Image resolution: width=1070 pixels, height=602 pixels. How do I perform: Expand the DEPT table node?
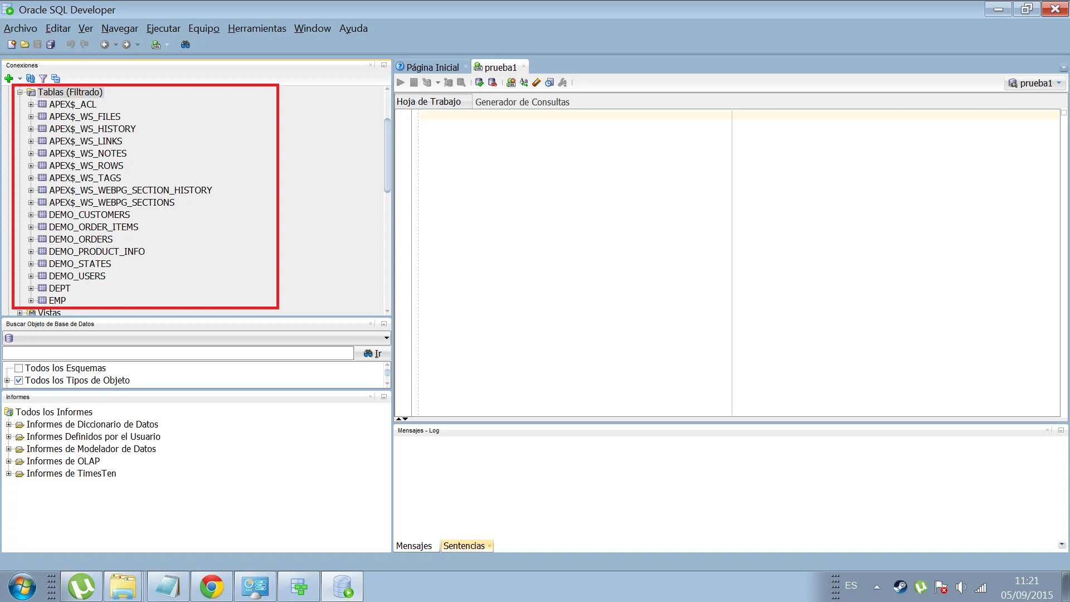tap(31, 288)
